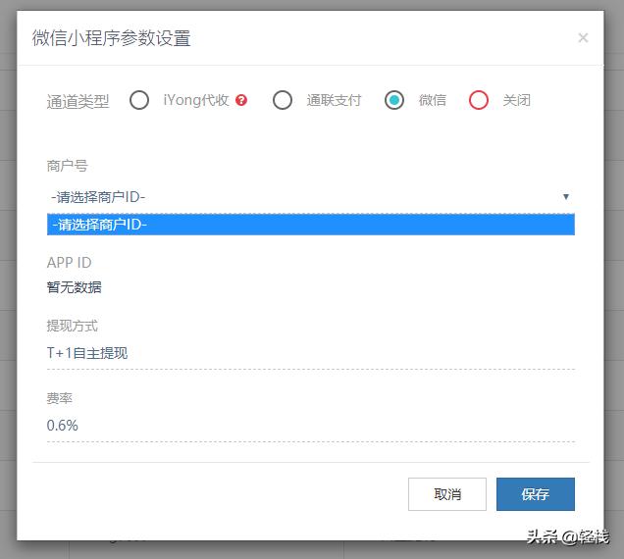Choose the 通联支付 channel radio option
Image resolution: width=624 pixels, height=559 pixels.
[283, 100]
